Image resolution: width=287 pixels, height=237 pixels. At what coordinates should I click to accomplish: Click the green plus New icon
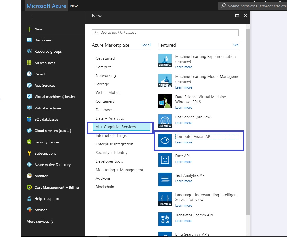(x=29, y=29)
